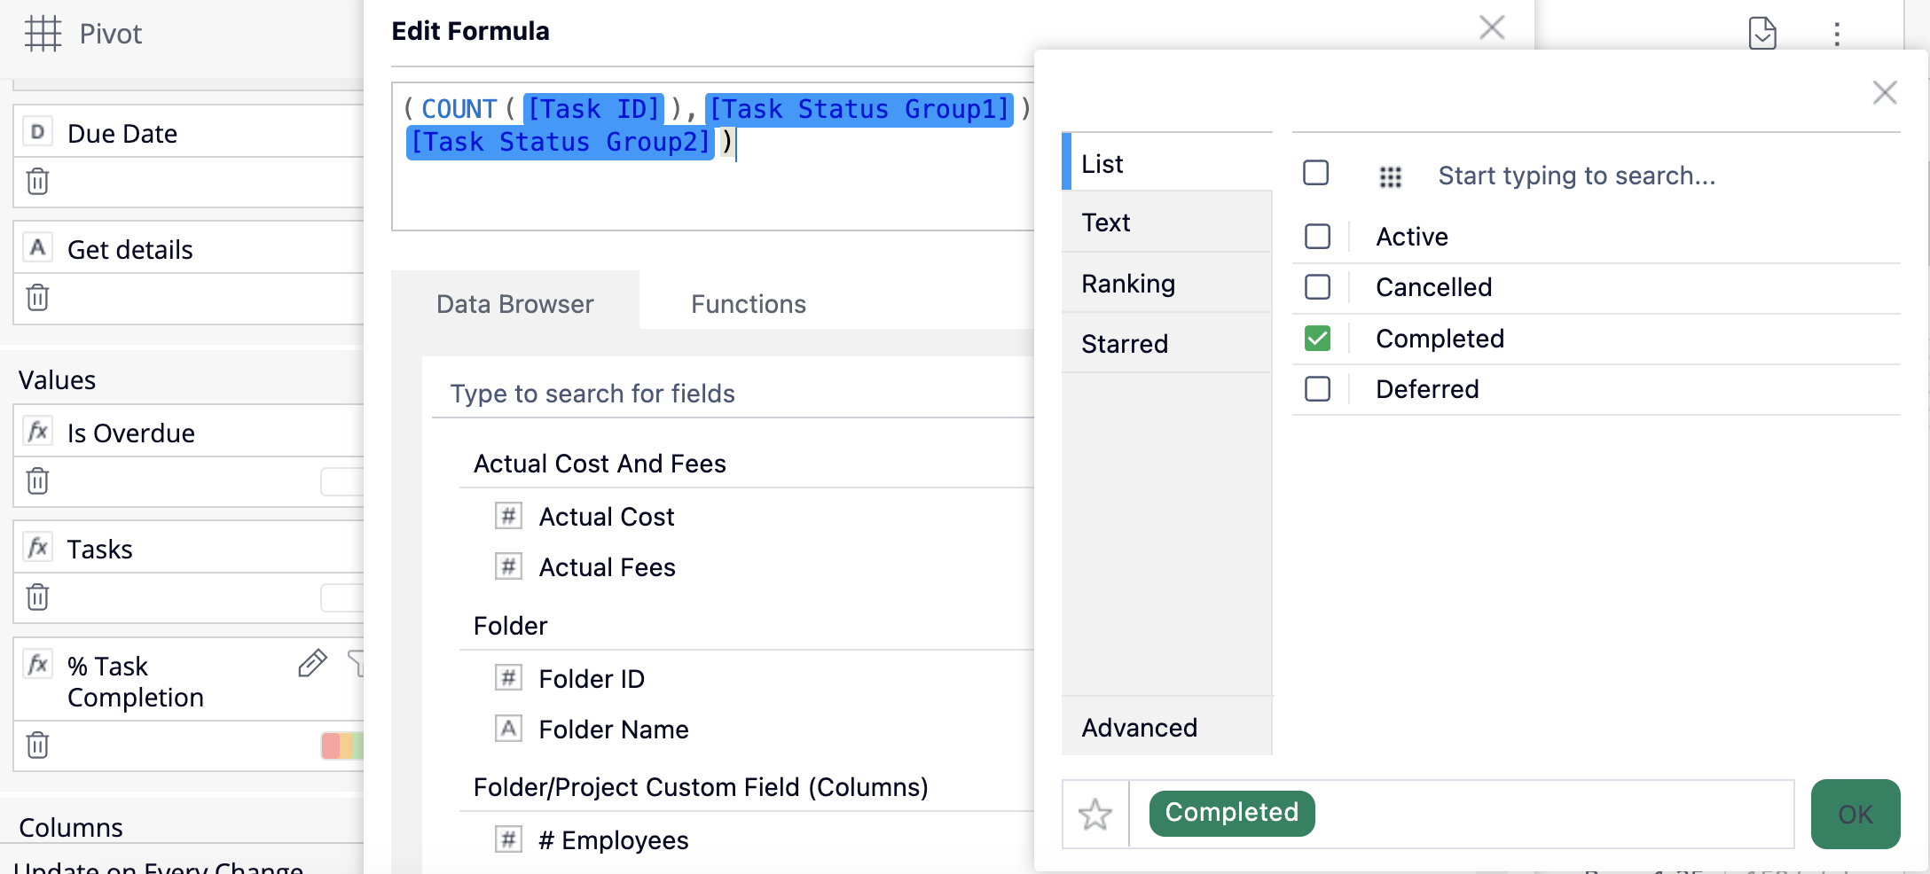The image size is (1930, 874).
Task: Open the Functions tab
Action: tap(749, 304)
